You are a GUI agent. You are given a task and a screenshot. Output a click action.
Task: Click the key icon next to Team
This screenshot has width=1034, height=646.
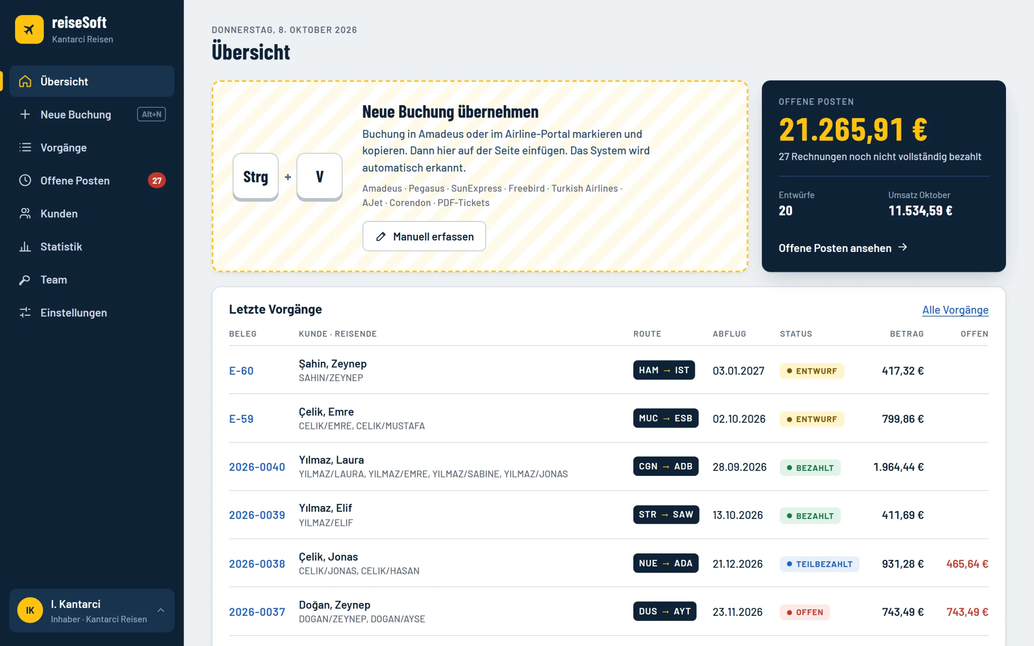tap(25, 280)
